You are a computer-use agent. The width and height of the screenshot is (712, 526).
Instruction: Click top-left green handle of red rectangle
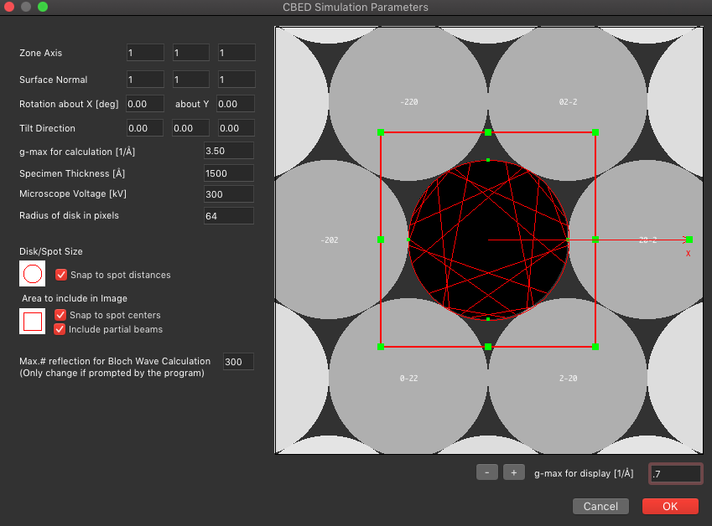click(381, 132)
